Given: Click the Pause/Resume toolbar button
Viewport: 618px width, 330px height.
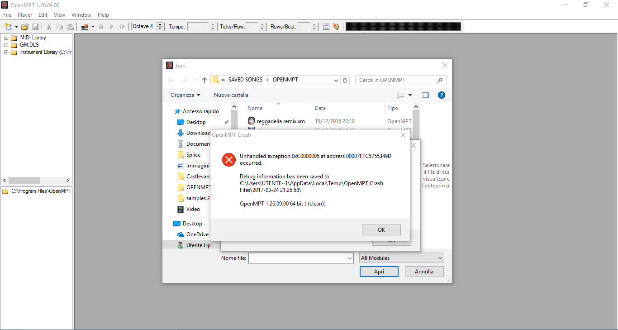Looking at the screenshot, I should 122,27.
